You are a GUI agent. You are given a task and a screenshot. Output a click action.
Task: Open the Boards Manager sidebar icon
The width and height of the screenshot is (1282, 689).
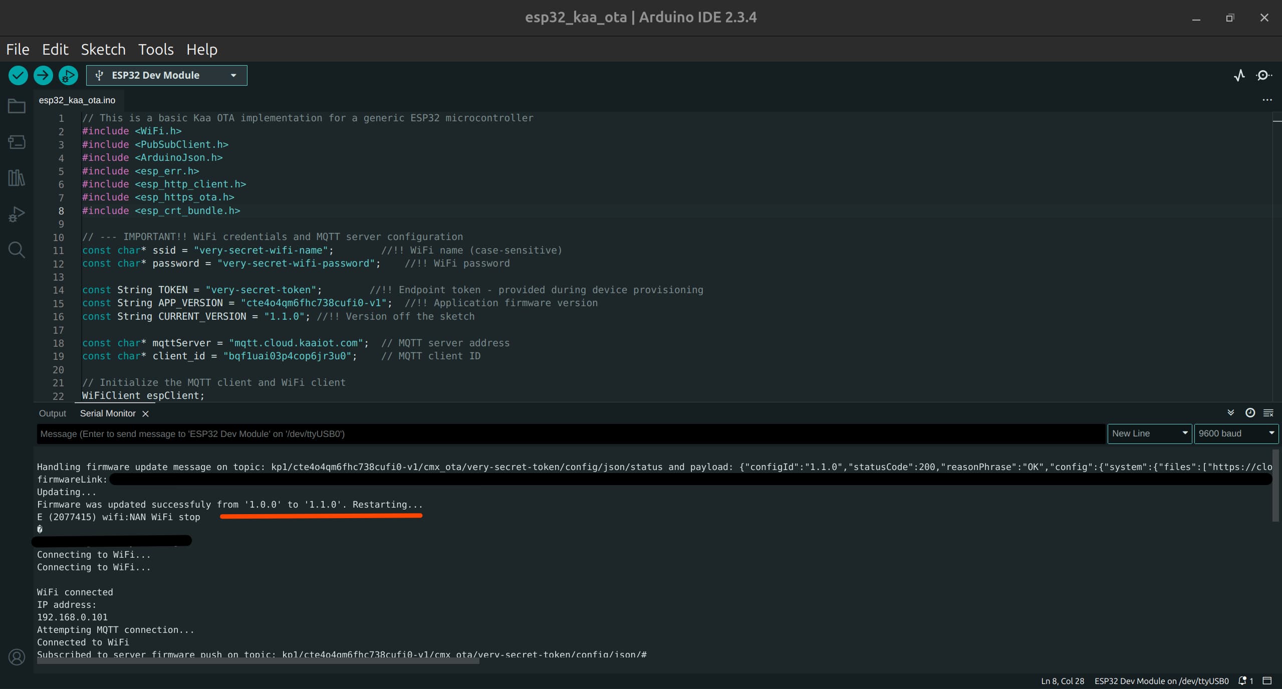pyautogui.click(x=17, y=142)
